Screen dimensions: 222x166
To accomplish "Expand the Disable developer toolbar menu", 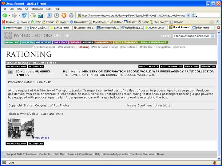I will click(8, 22).
